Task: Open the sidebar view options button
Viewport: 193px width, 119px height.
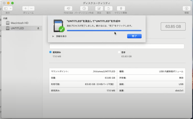Action: point(8,9)
